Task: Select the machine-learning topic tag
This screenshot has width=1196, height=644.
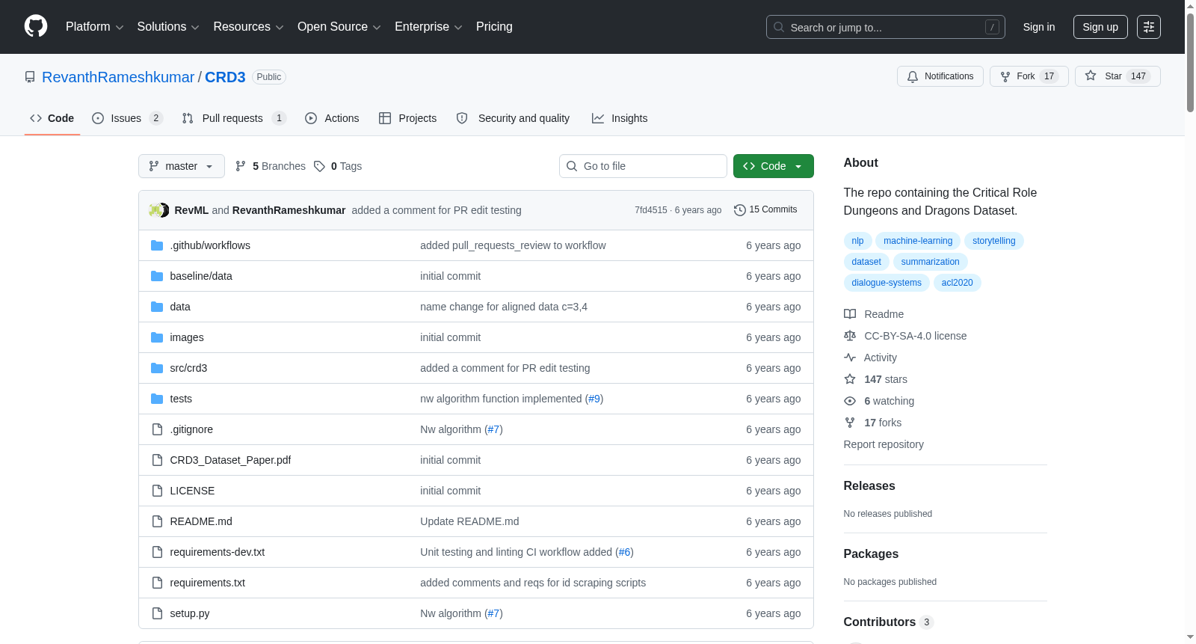Action: 917,241
